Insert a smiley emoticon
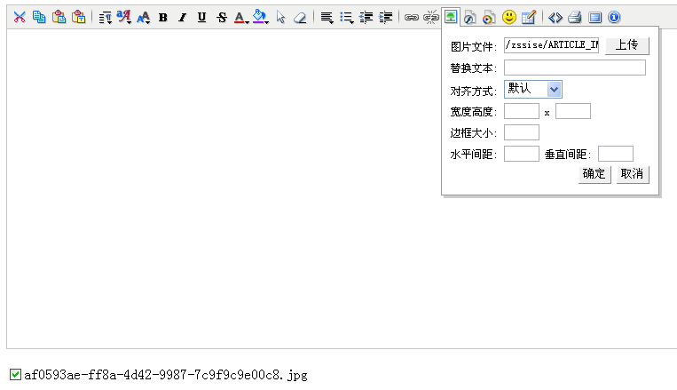Screen dimensions: 677x390 tap(509, 17)
